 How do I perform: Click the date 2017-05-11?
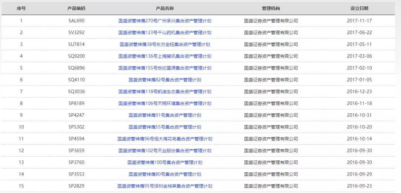[x=359, y=44]
